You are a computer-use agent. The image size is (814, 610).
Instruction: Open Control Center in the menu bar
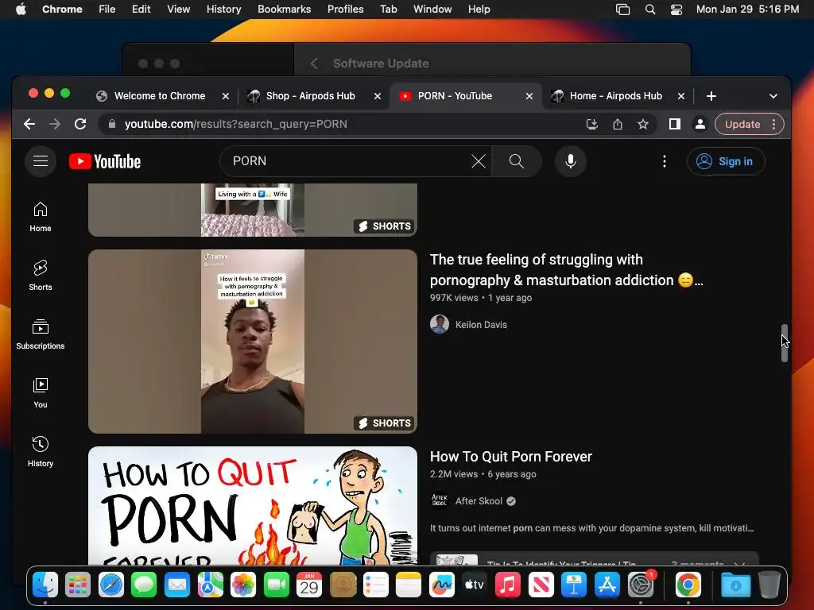[676, 10]
